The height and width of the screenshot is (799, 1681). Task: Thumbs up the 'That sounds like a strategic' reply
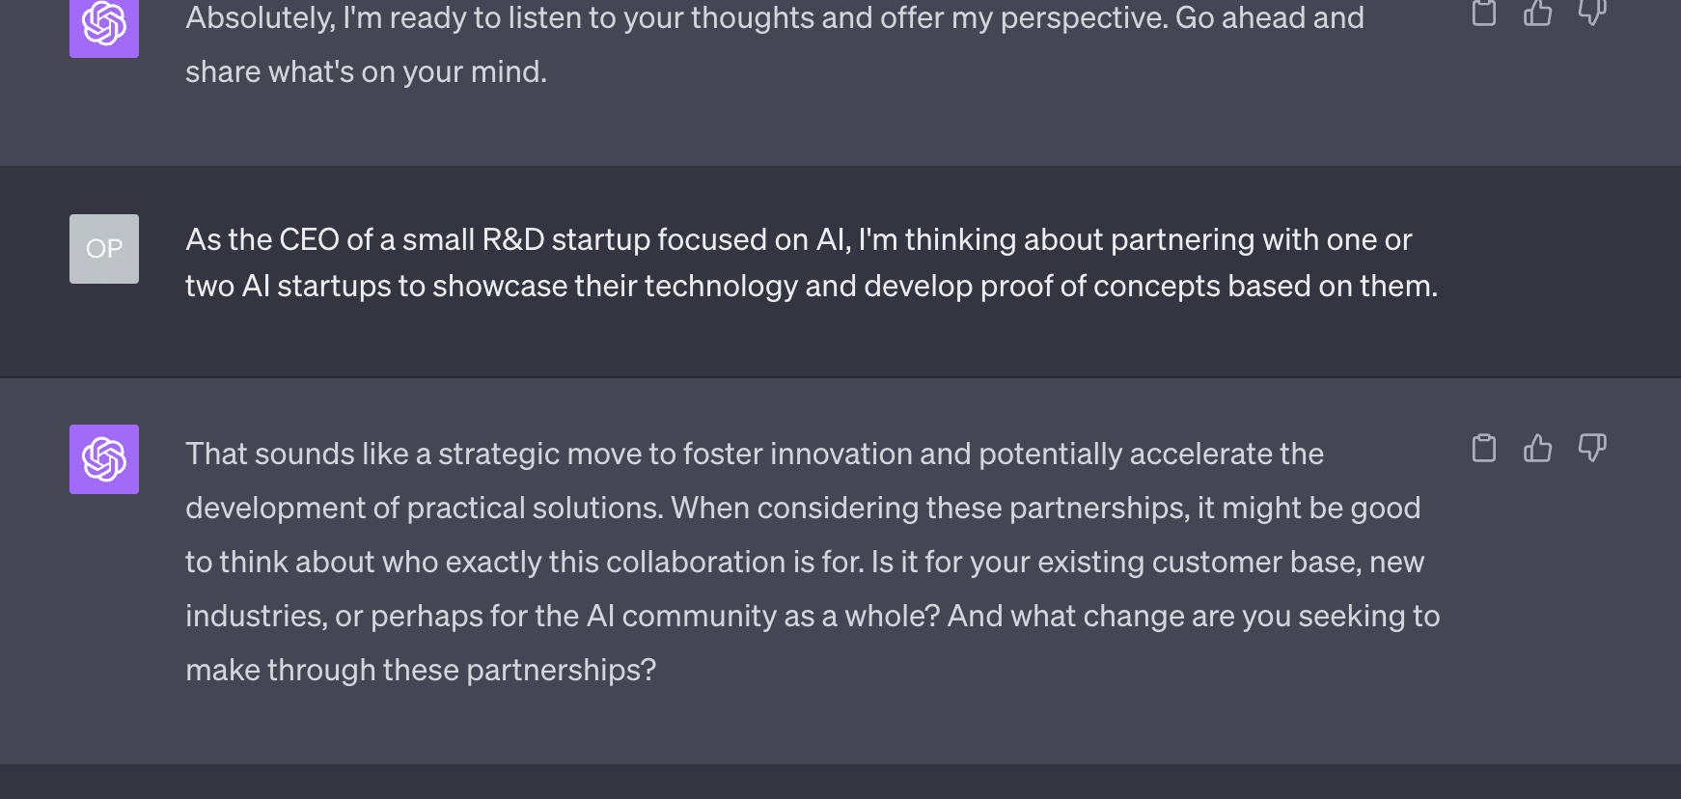[x=1538, y=448]
